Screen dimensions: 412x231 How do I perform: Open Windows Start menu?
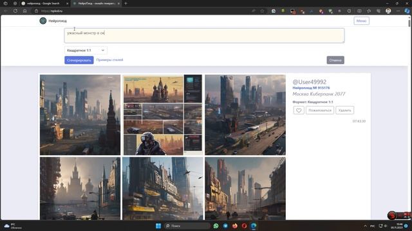pyautogui.click(x=158, y=226)
